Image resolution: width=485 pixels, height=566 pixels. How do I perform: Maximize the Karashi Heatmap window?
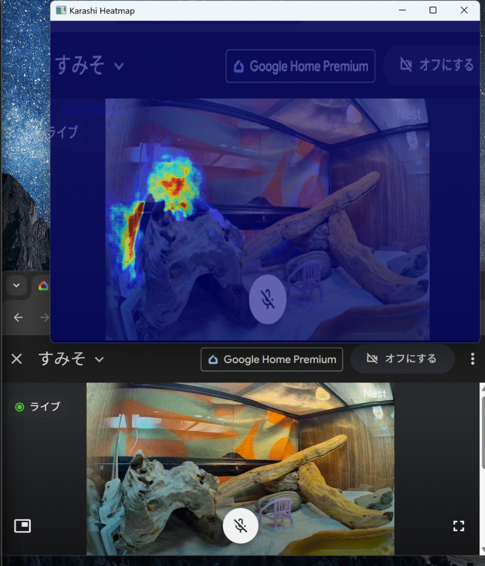pyautogui.click(x=433, y=11)
